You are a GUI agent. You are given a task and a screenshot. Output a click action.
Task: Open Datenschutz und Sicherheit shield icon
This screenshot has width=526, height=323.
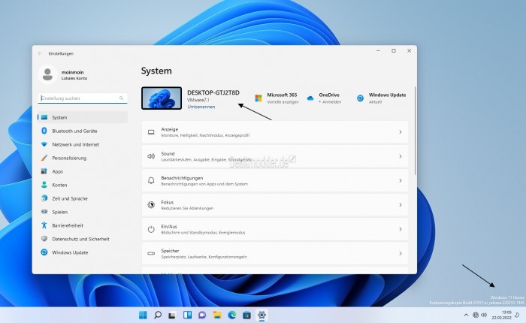pyautogui.click(x=44, y=238)
